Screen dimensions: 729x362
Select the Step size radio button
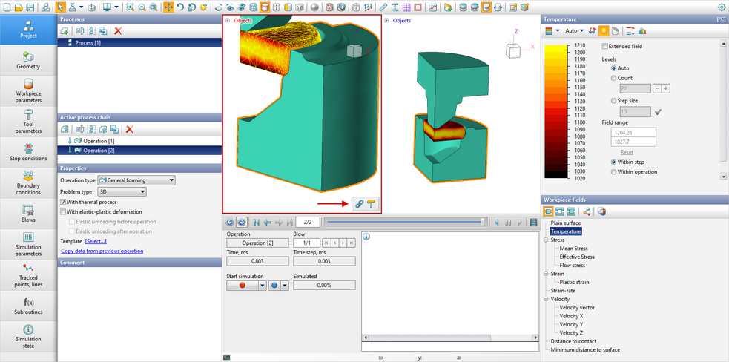pos(613,100)
